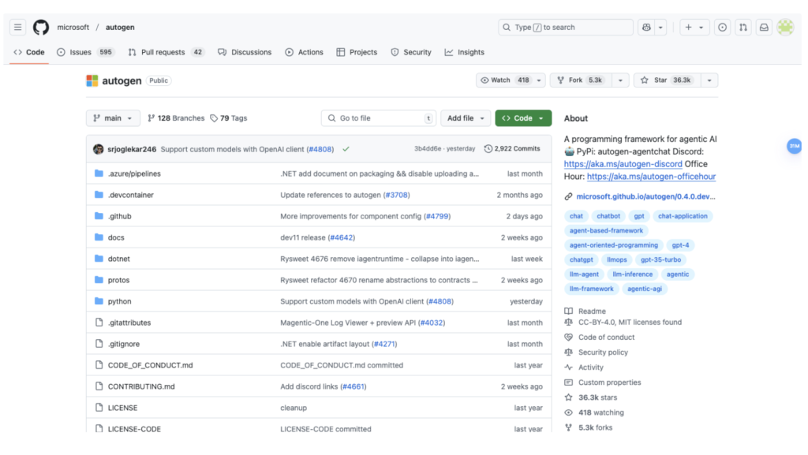Screen dimensions: 808x455
Task: Open the microsoft organization link
Action: point(73,28)
